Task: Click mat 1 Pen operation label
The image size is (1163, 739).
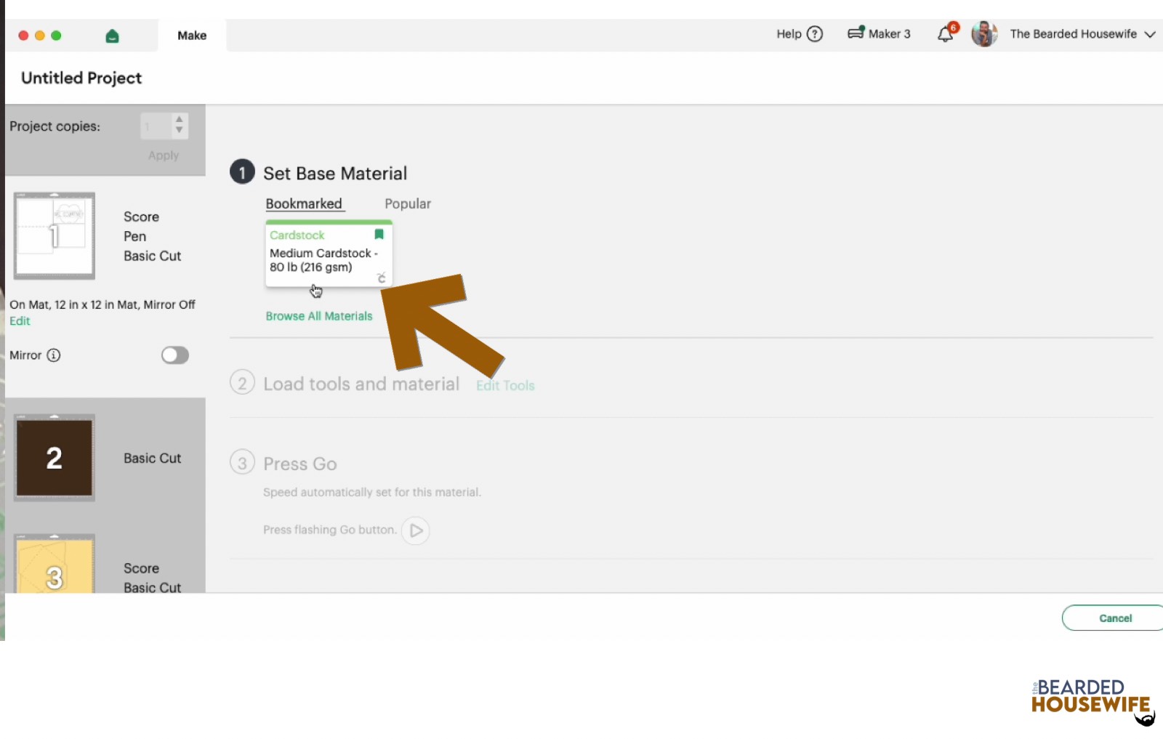Action: [x=134, y=236]
